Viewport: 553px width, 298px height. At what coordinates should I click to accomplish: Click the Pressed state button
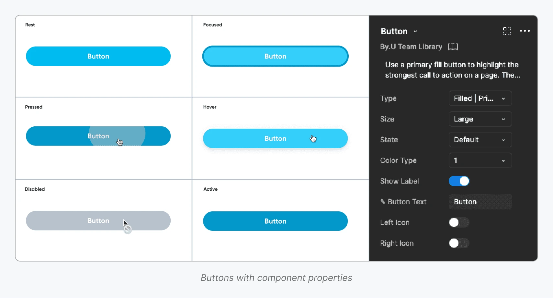click(x=98, y=136)
